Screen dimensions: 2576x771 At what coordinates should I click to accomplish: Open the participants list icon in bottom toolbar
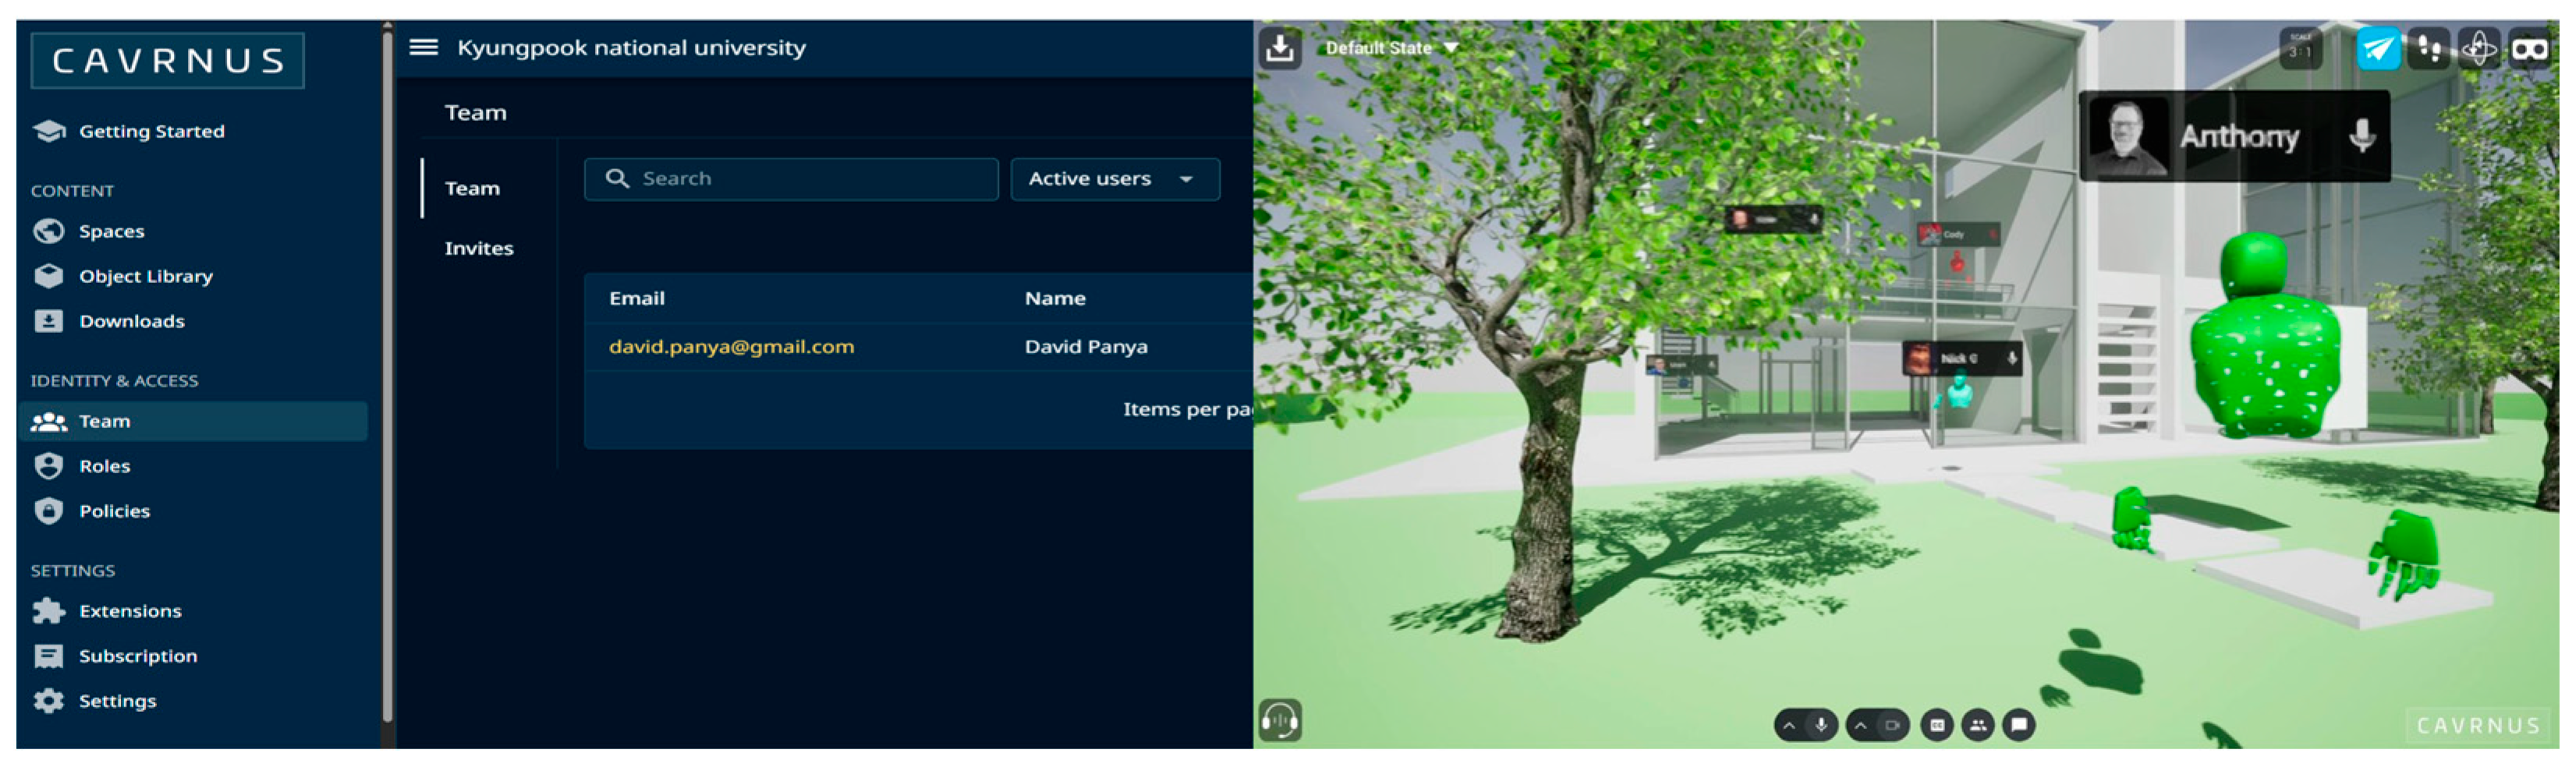[x=1978, y=725]
